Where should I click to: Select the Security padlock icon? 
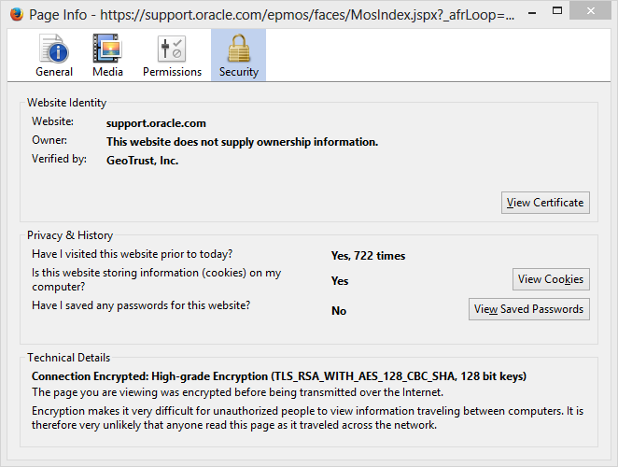click(238, 49)
